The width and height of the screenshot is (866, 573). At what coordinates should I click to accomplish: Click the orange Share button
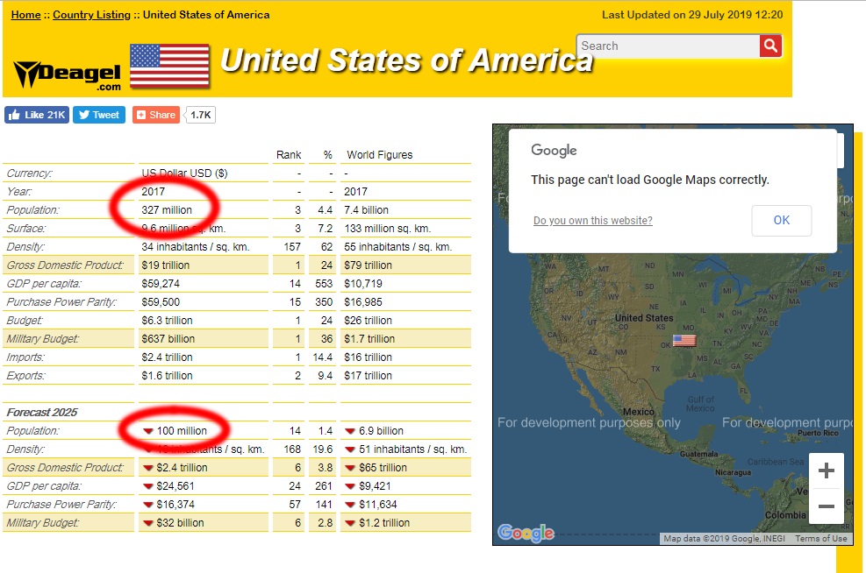point(156,115)
